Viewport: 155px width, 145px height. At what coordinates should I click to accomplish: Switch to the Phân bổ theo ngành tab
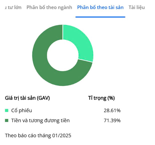tap(49, 7)
